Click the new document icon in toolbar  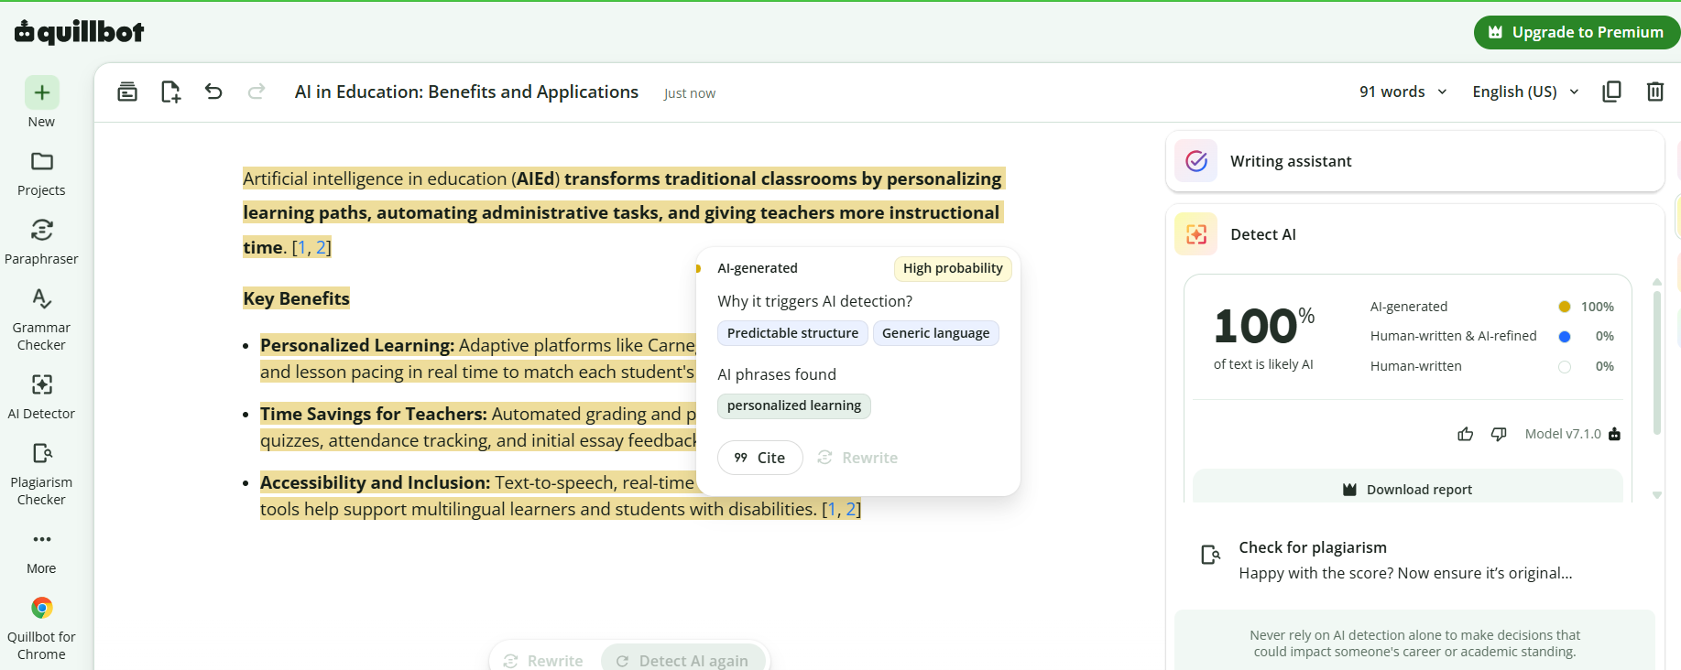tap(170, 92)
